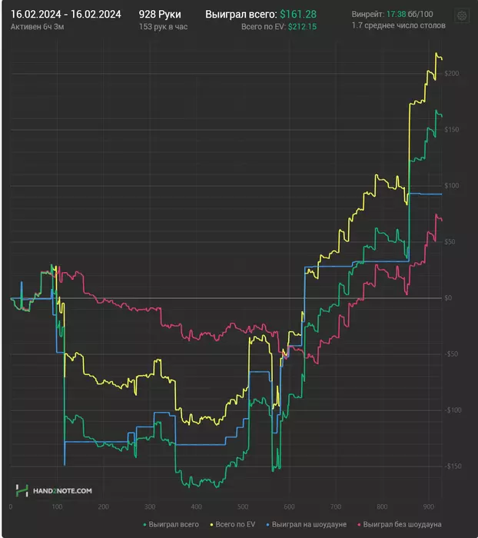The height and width of the screenshot is (538, 478).
Task: Hide the red 'Выиграл без шоудауна' series
Action: click(400, 524)
